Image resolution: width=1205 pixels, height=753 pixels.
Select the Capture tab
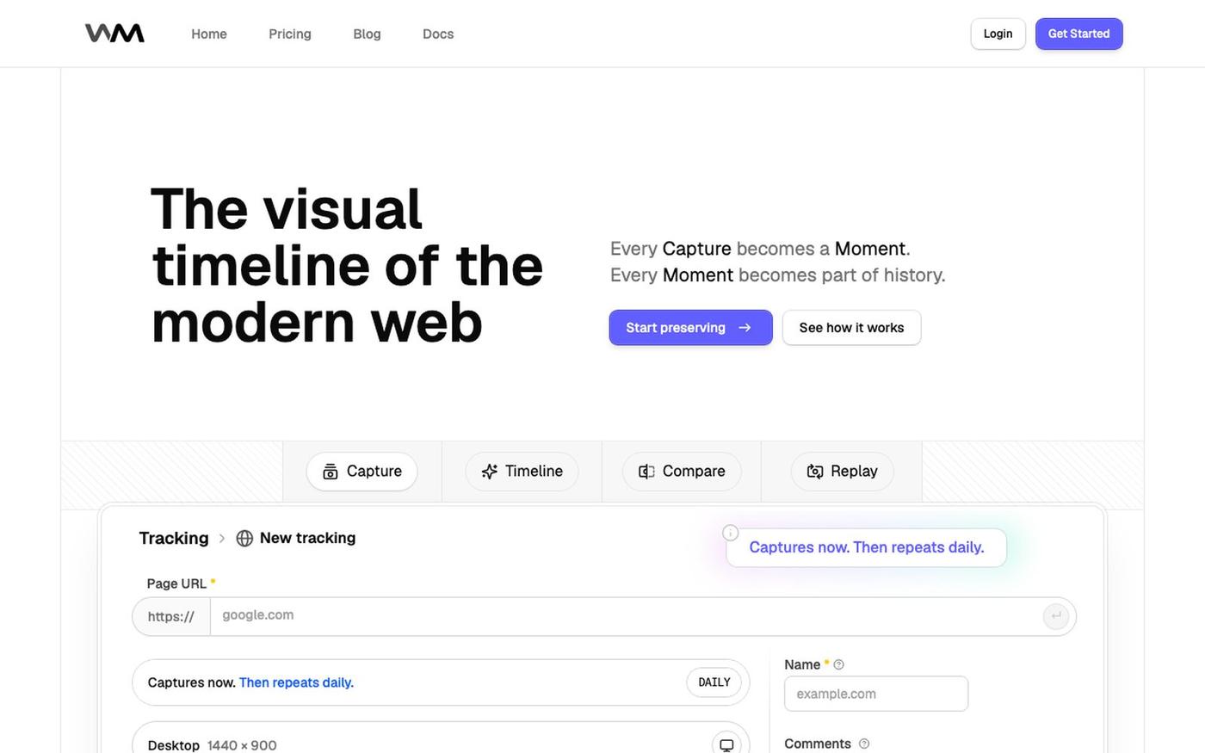coord(361,472)
